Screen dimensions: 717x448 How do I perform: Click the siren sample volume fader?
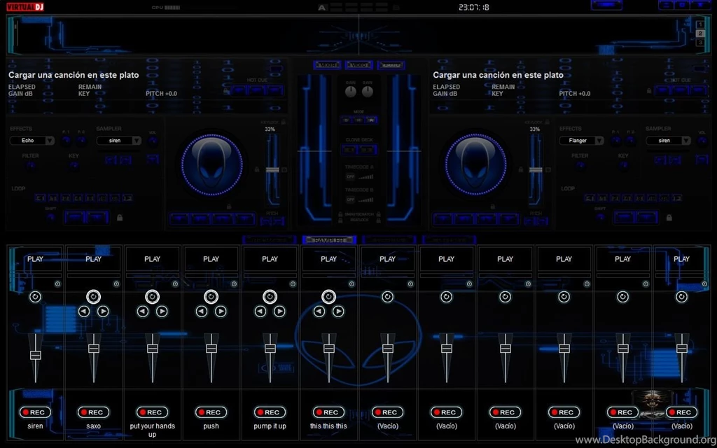(x=35, y=355)
